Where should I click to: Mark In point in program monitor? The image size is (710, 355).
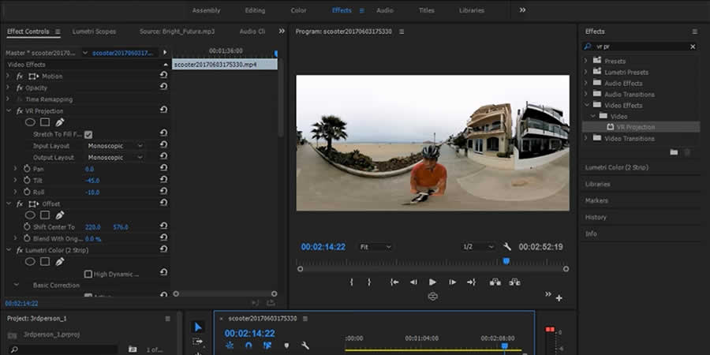[x=351, y=282]
